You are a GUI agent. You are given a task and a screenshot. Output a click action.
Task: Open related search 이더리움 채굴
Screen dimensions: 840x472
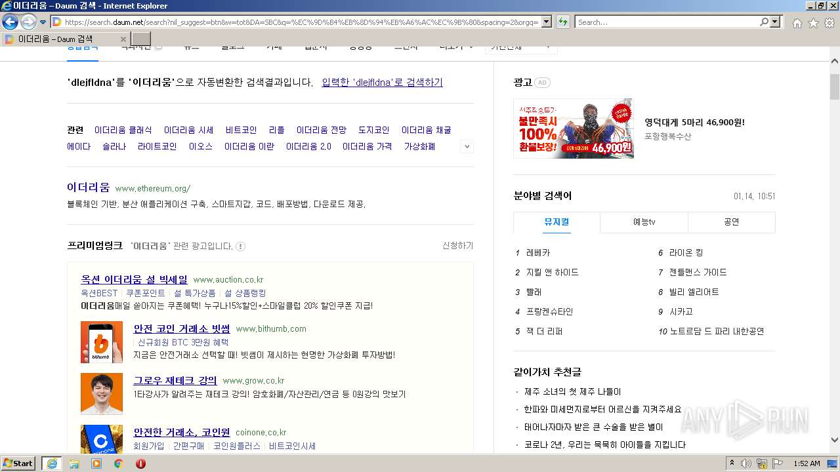click(x=426, y=130)
